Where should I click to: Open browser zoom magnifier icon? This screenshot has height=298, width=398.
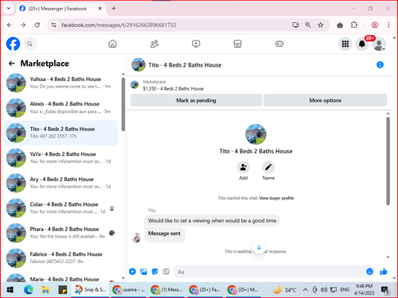click(x=308, y=25)
